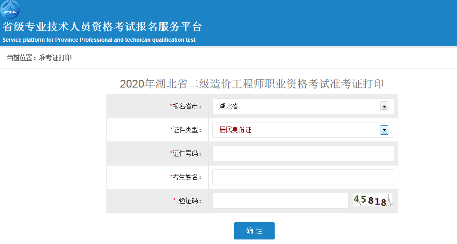This screenshot has width=457, height=244.
Task: Click the English Service platform subtitle
Action: 99,40
